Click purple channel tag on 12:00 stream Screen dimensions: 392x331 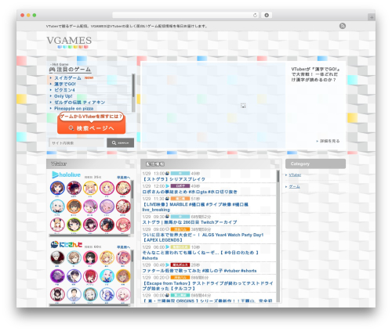point(180,186)
